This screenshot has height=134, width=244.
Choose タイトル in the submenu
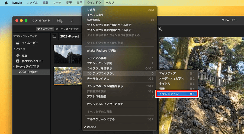pos(177,84)
